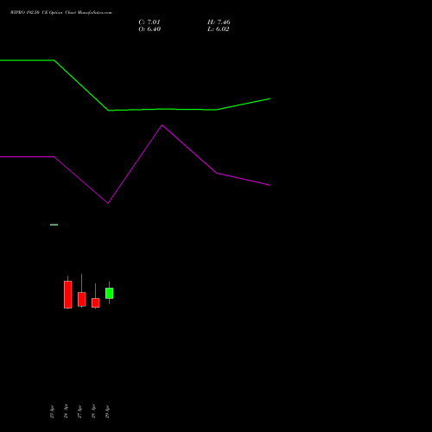This screenshot has height=432, width=432.
Task: Click the 24 Apr date axis label
Action: [x=66, y=411]
